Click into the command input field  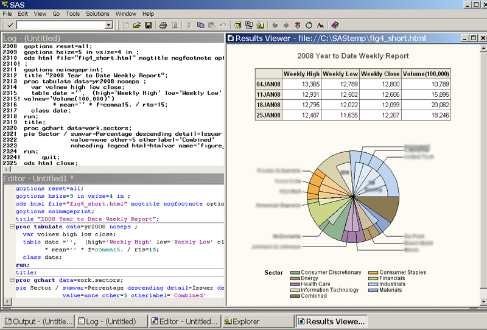coord(60,25)
